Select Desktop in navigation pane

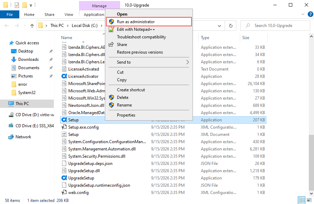pyautogui.click(x=26, y=51)
